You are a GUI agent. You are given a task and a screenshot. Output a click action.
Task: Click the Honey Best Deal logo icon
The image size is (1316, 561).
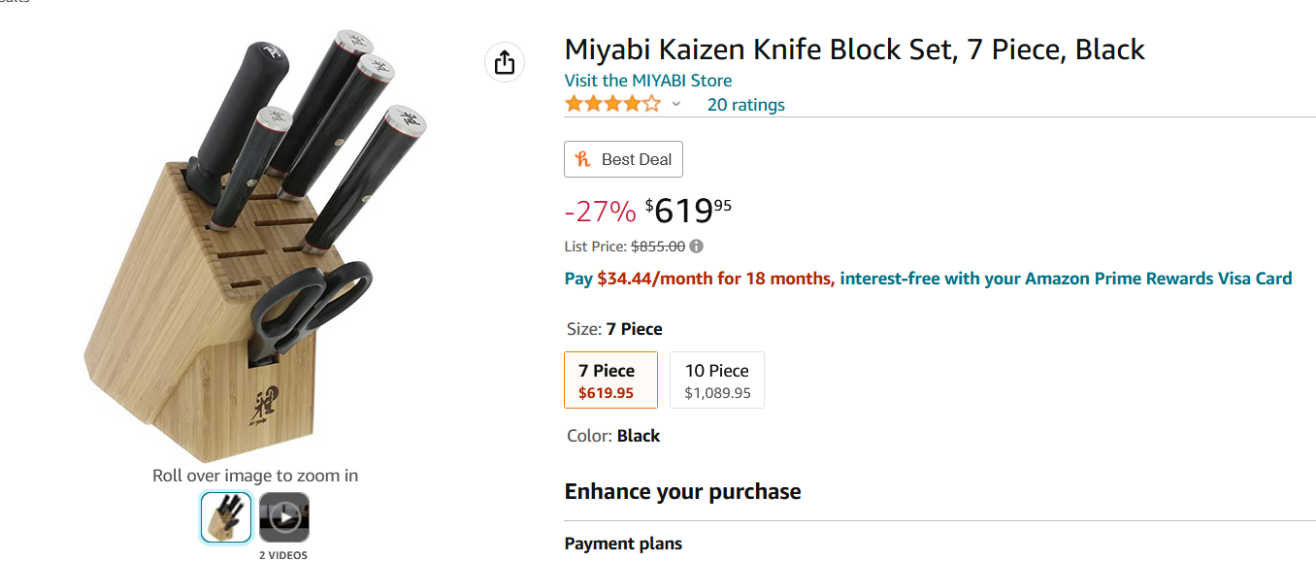(x=582, y=159)
